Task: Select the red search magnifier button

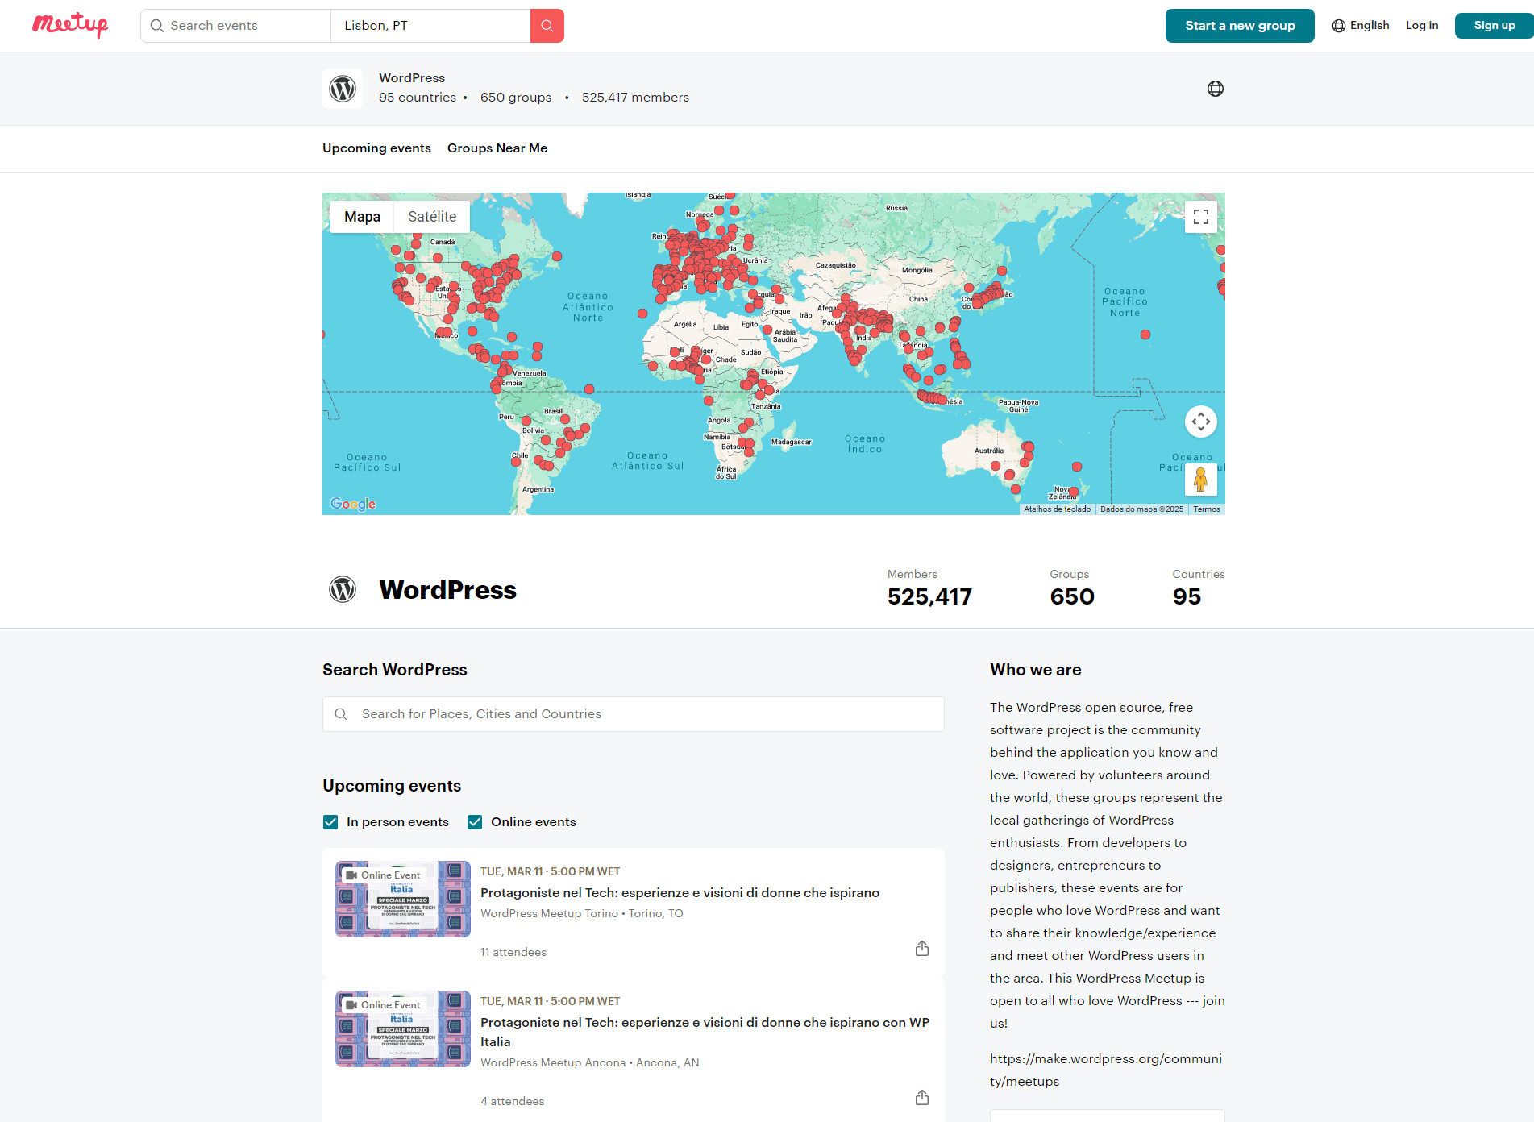Action: click(x=547, y=25)
